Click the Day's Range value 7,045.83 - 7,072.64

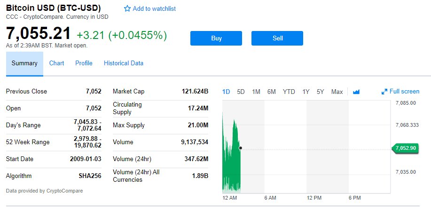[87, 125]
